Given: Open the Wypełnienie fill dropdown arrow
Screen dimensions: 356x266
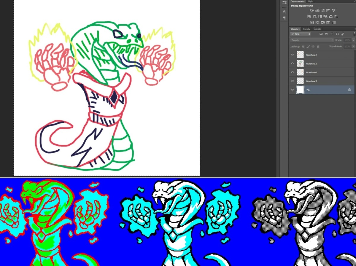Looking at the screenshot, I should pos(354,47).
